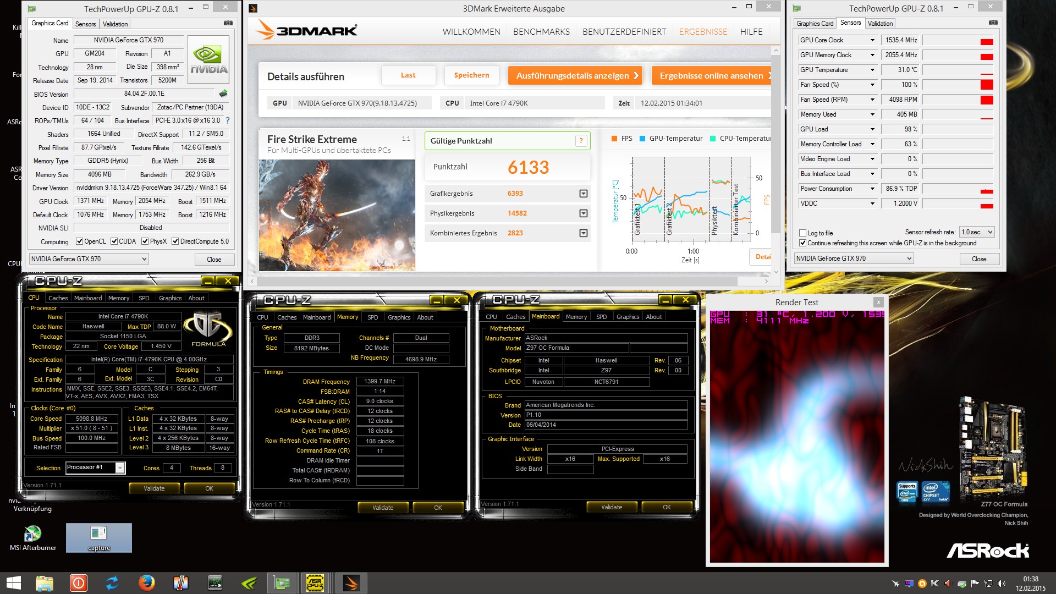Click the question mark icon beside Gültige Punktzahl
This screenshot has height=594, width=1056.
pos(581,141)
